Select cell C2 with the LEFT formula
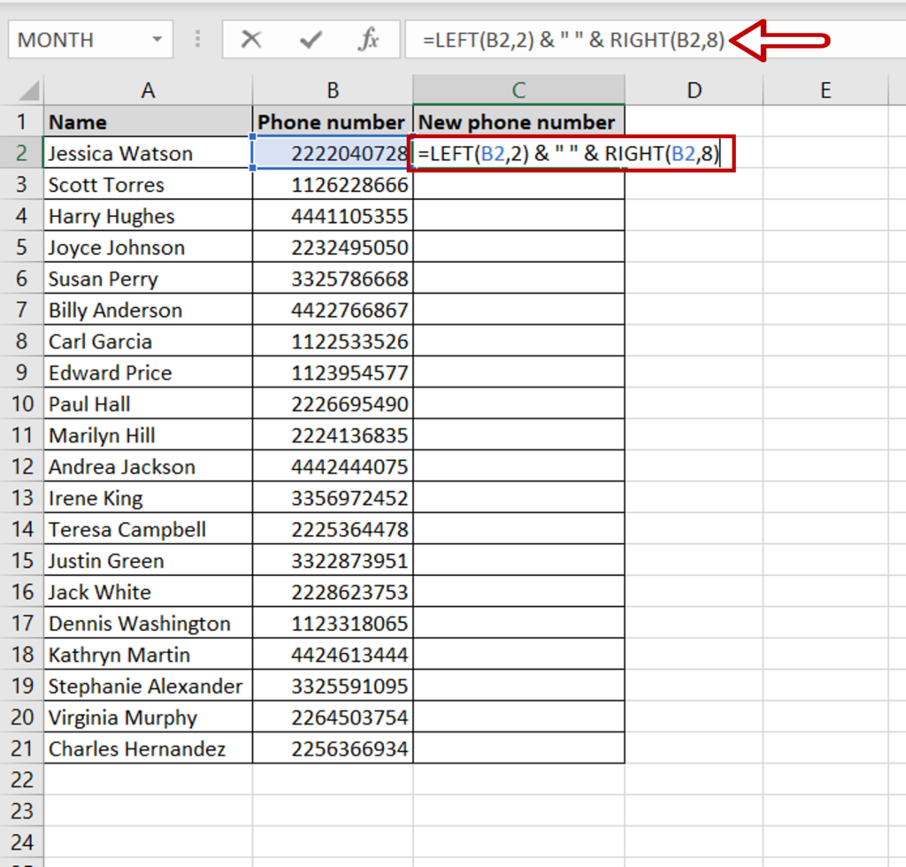Image resolution: width=906 pixels, height=867 pixels. click(x=518, y=153)
